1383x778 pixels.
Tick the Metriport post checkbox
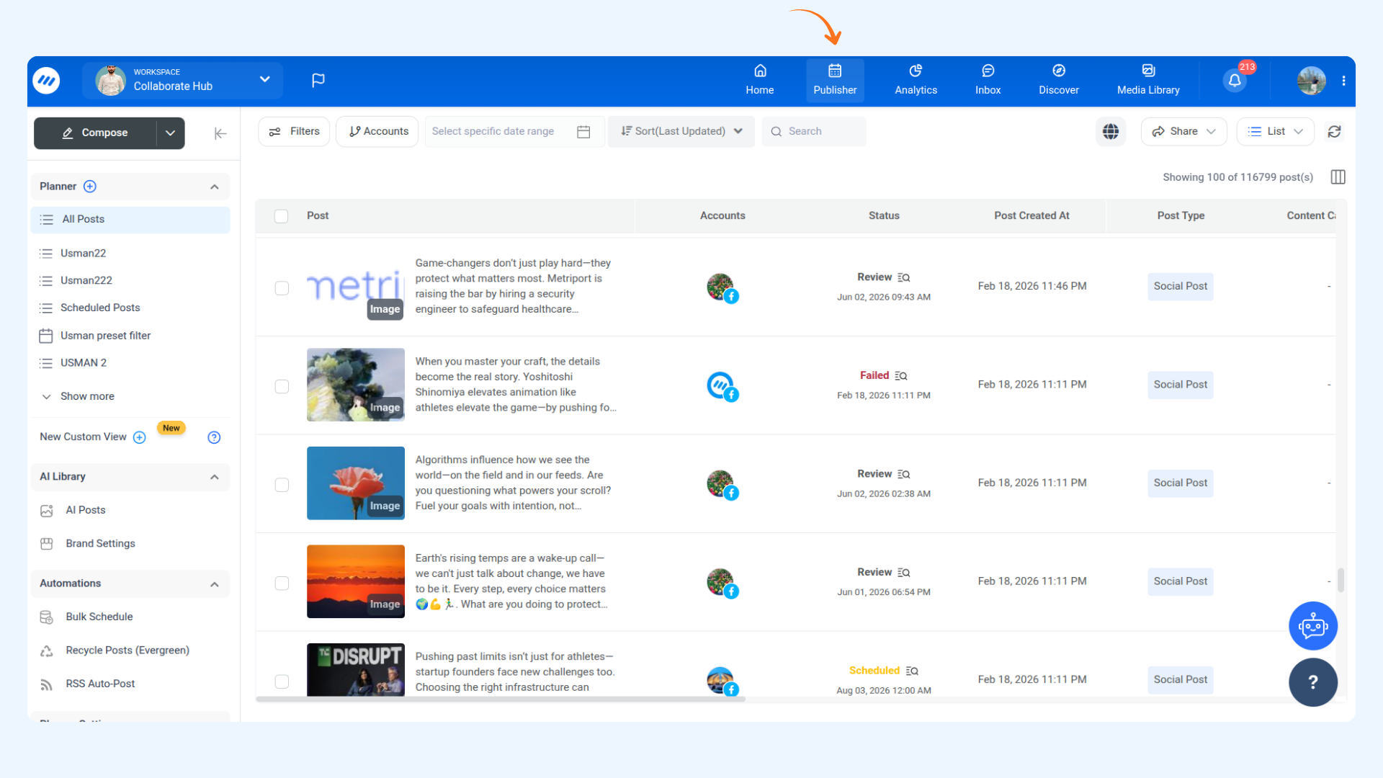[282, 288]
